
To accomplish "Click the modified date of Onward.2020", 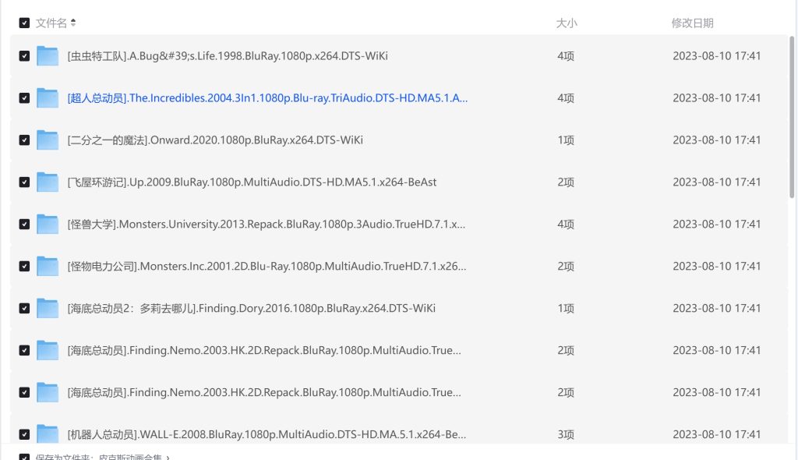I will coord(717,140).
